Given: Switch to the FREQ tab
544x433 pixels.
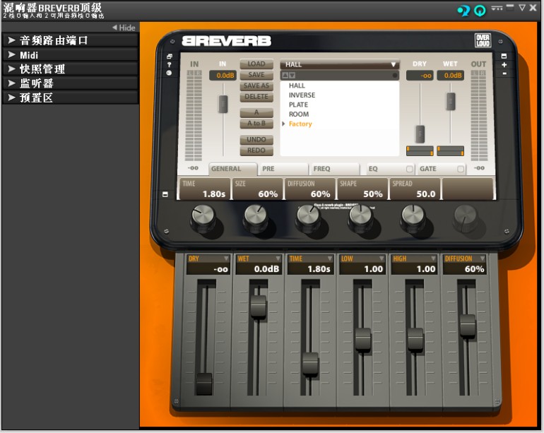Looking at the screenshot, I should click(335, 169).
